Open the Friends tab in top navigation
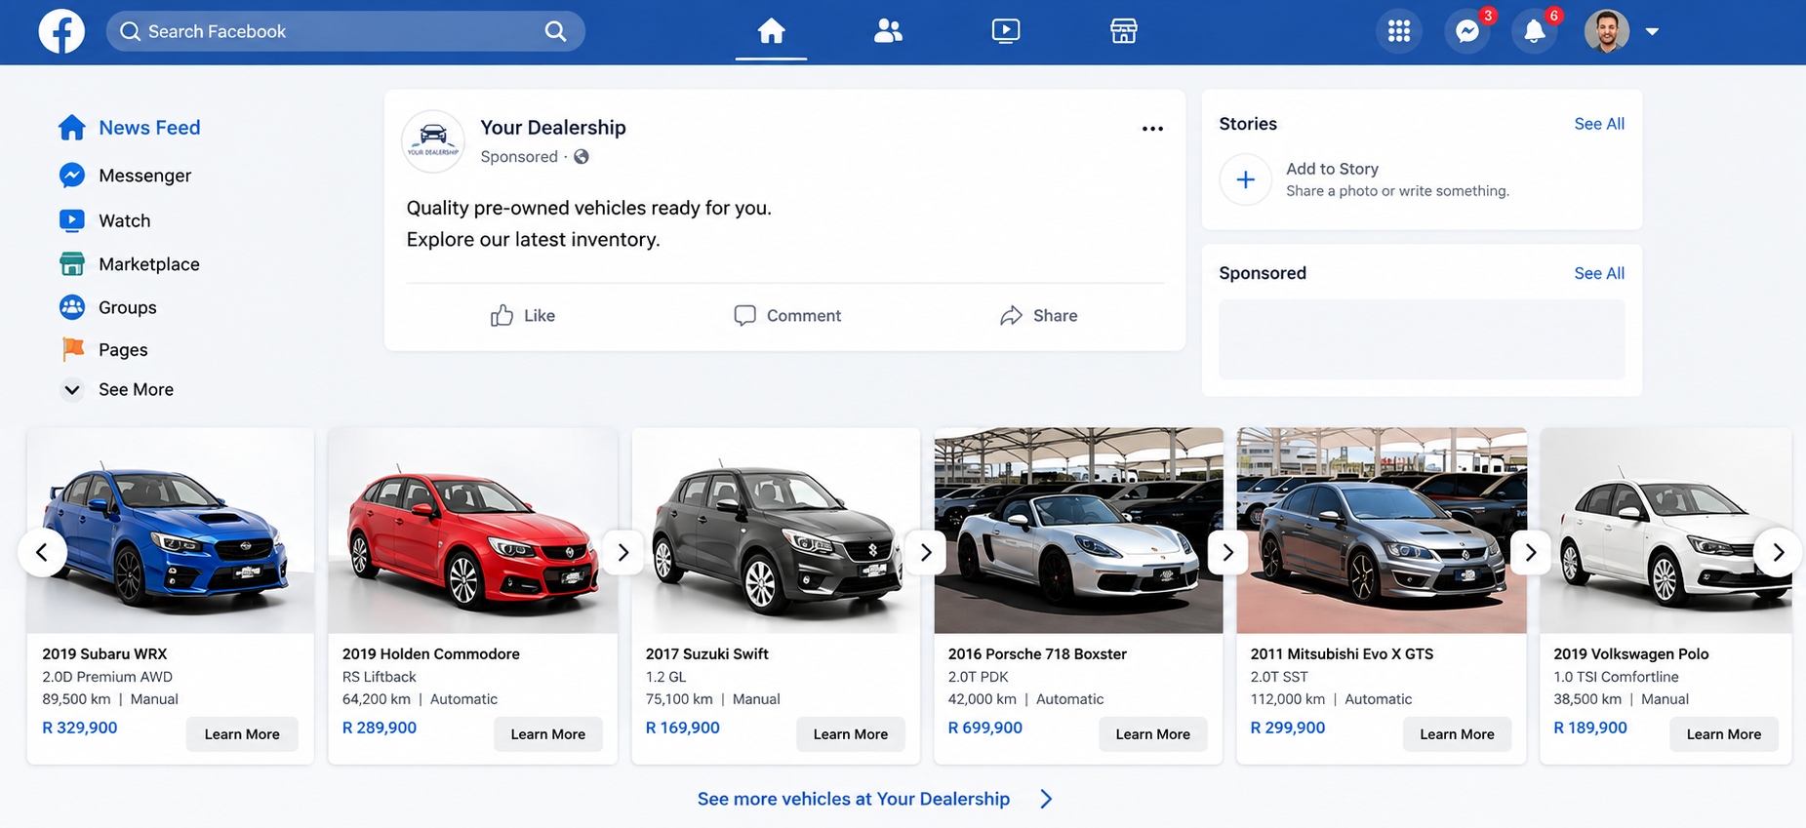Image resolution: width=1806 pixels, height=828 pixels. point(888,31)
